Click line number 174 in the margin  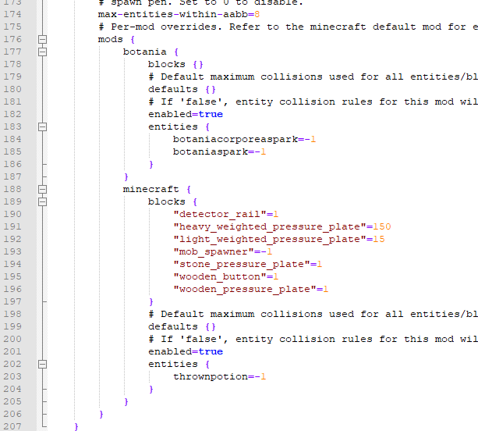tap(12, 14)
